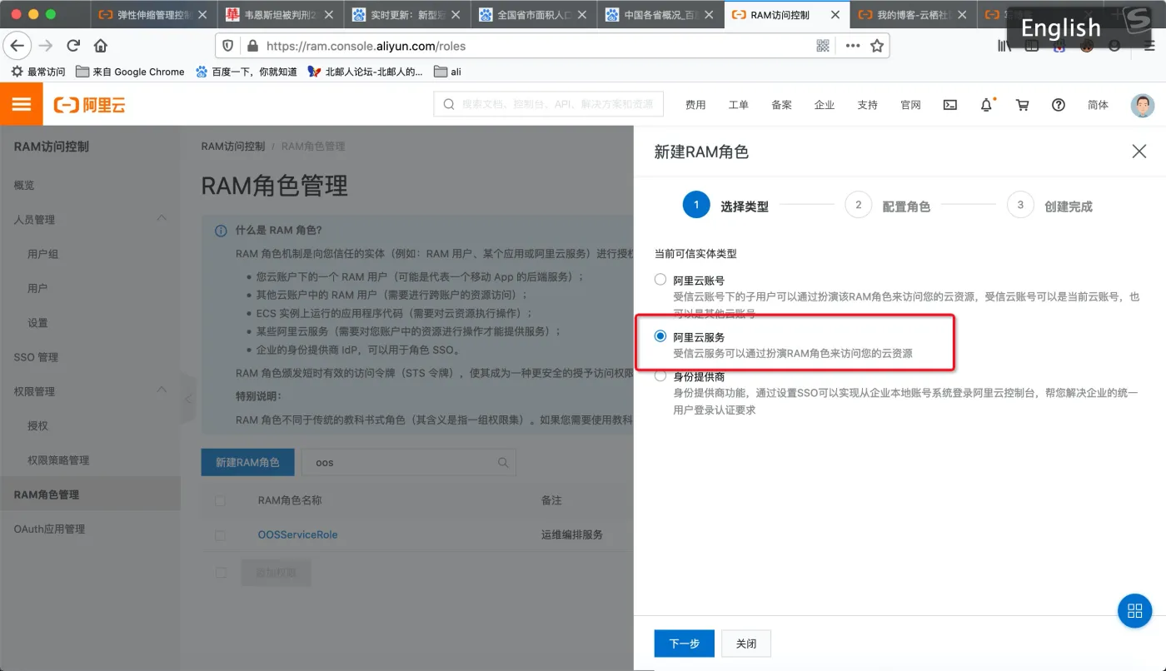Check the bottom bulk-select checkbox
Viewport: 1166px width, 671px height.
click(x=220, y=572)
